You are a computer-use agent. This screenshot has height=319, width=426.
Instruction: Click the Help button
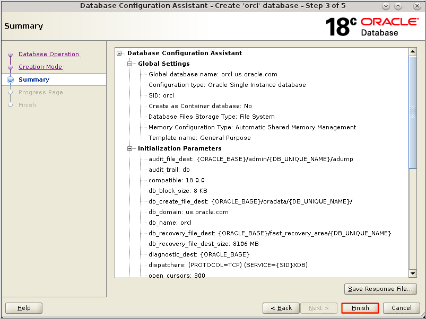click(24, 308)
